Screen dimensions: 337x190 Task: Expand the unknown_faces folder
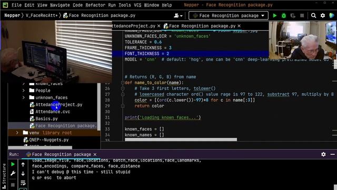23,98
